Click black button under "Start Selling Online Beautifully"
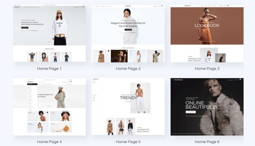 pos(25,28)
